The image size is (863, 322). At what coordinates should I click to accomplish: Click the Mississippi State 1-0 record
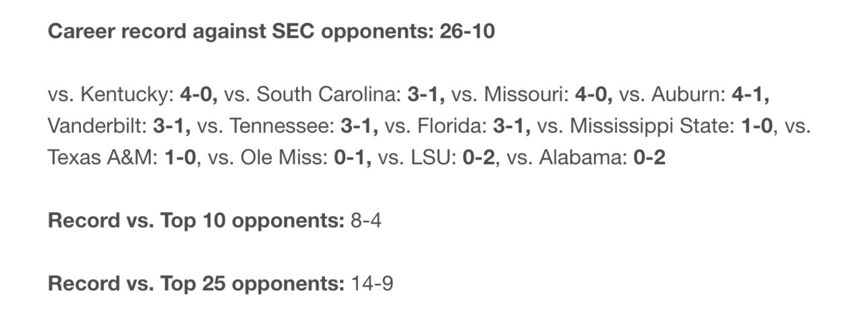point(757,127)
